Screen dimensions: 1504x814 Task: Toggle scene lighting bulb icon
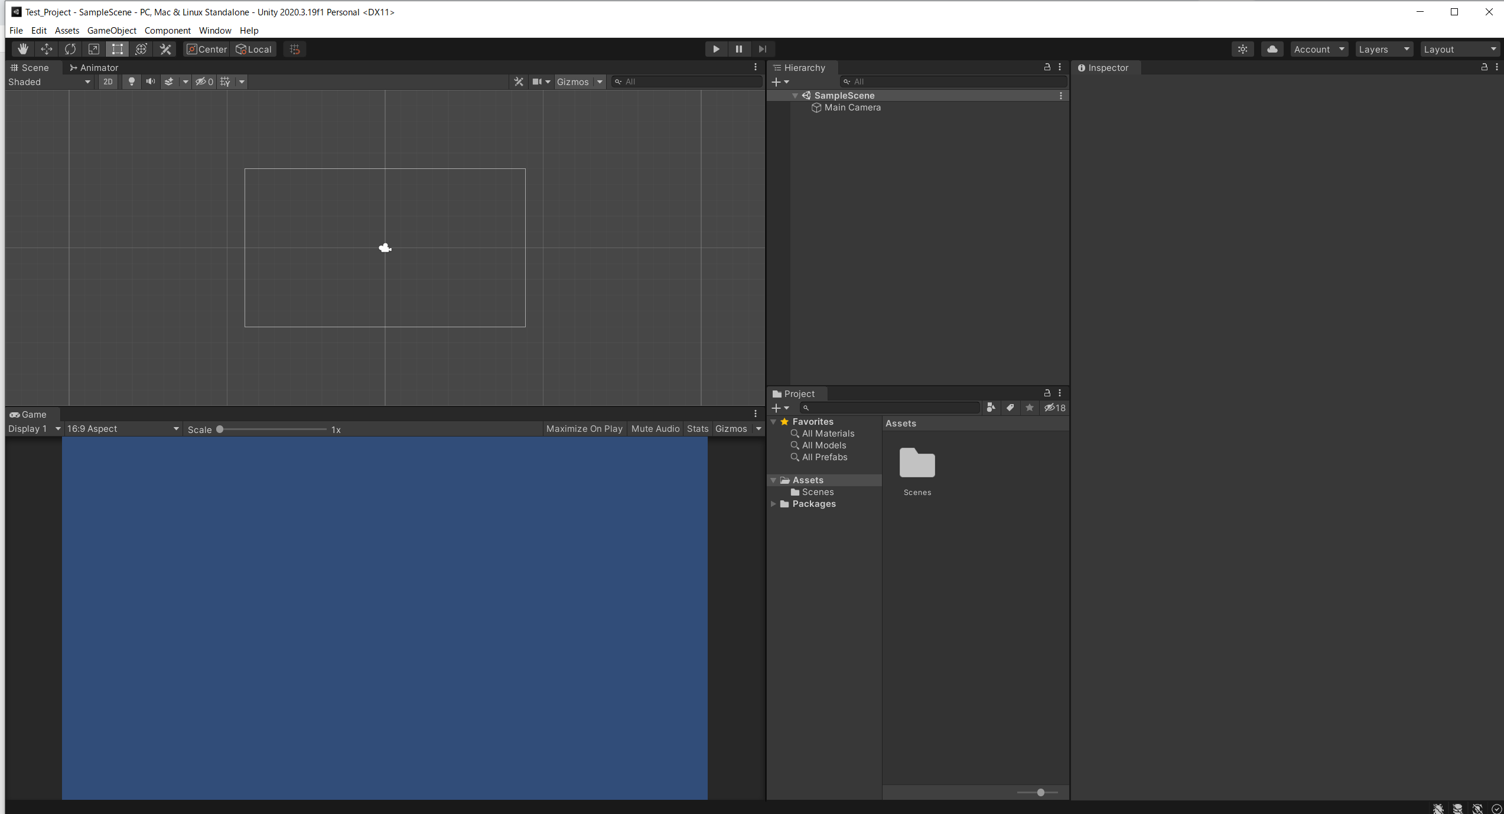coord(132,82)
